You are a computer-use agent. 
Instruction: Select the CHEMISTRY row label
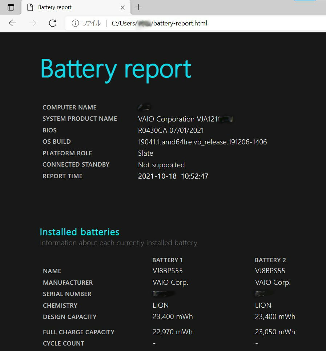[x=60, y=306]
